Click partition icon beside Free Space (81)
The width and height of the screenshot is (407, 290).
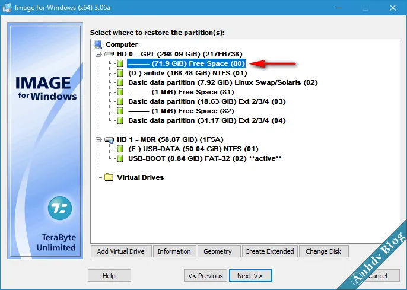coord(120,92)
